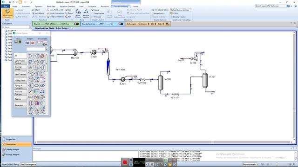Viewport: 298px width, 167px height.
Task: Select the Zoom tool in the ribbon
Action: 69,13
